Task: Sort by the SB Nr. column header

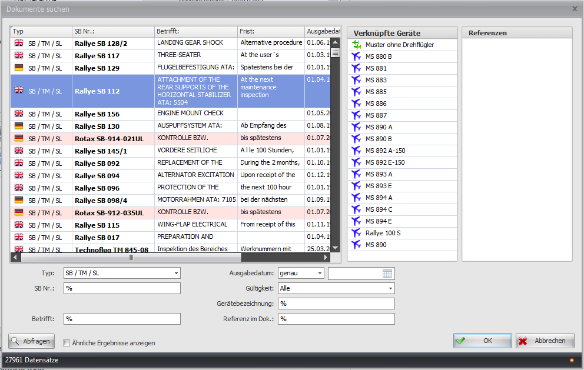Action: click(112, 31)
